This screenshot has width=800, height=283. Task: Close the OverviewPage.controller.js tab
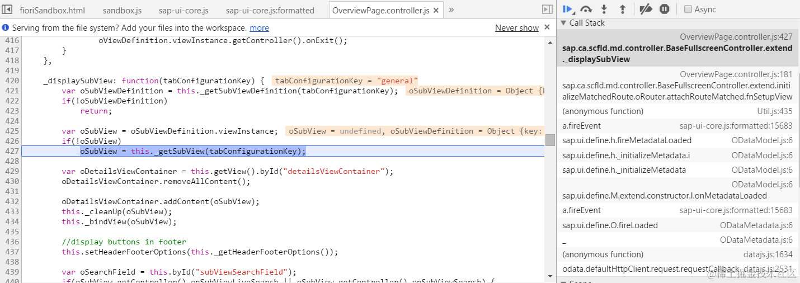click(437, 10)
